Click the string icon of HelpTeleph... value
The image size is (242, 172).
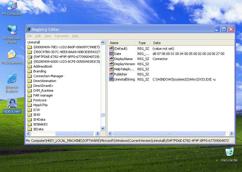pos(111,69)
